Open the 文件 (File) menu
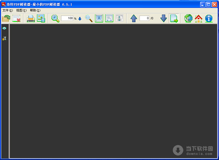Screen dimensions: 219x160 pos(7,10)
